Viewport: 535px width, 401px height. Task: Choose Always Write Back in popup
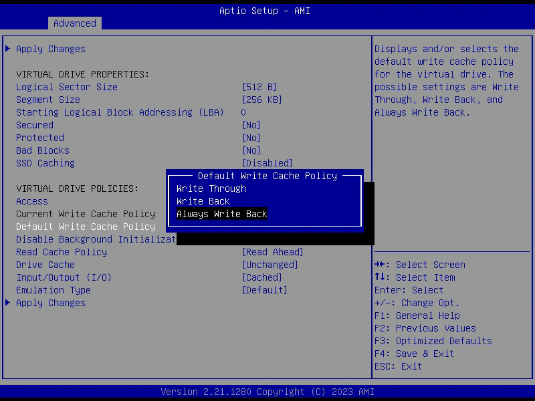click(222, 214)
